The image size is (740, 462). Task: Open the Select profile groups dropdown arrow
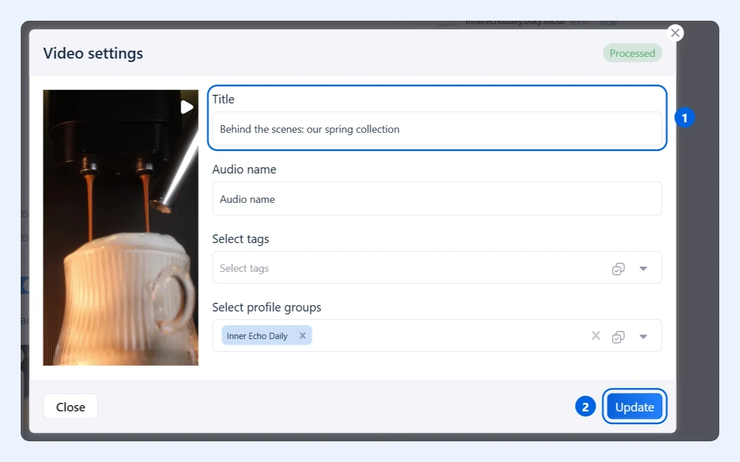coord(643,336)
